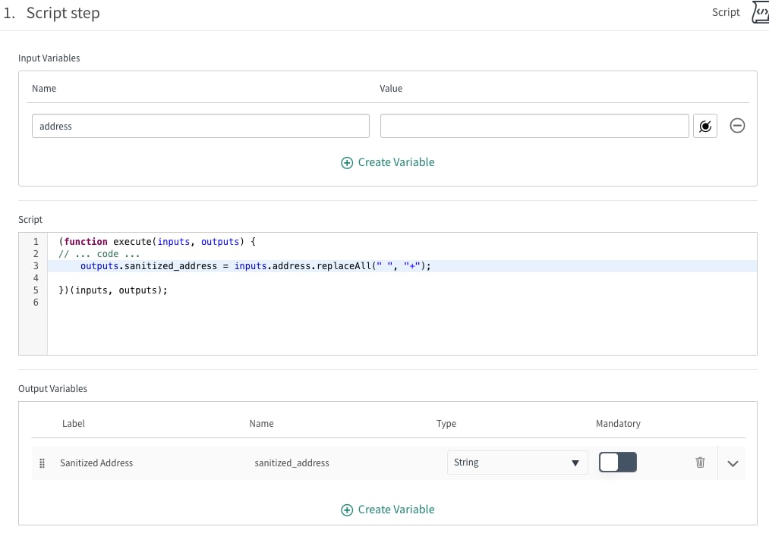Click line number 4 in script gutter

(x=36, y=277)
